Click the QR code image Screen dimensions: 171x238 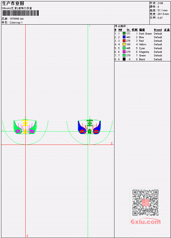pyautogui.click(x=145, y=203)
